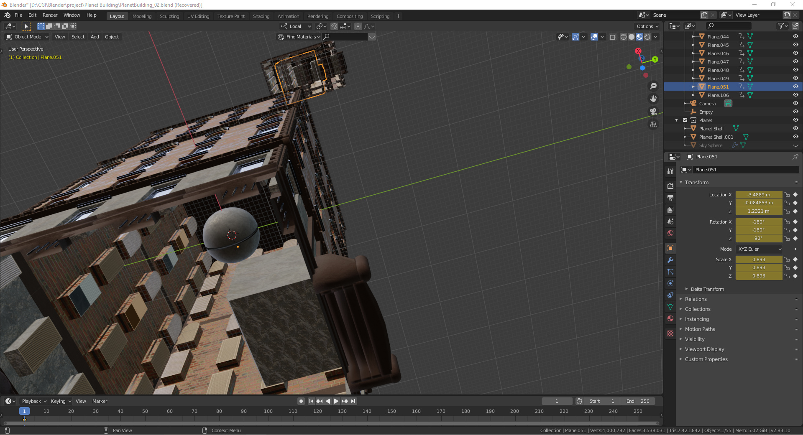803x435 pixels.
Task: Open the Texture properties checker icon
Action: [670, 333]
